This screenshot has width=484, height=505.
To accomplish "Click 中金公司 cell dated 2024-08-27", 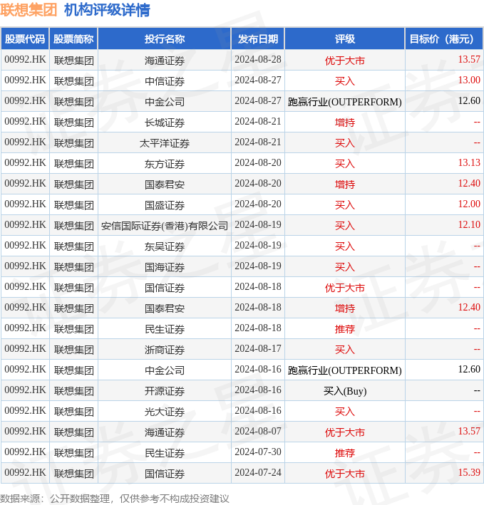I will click(165, 101).
